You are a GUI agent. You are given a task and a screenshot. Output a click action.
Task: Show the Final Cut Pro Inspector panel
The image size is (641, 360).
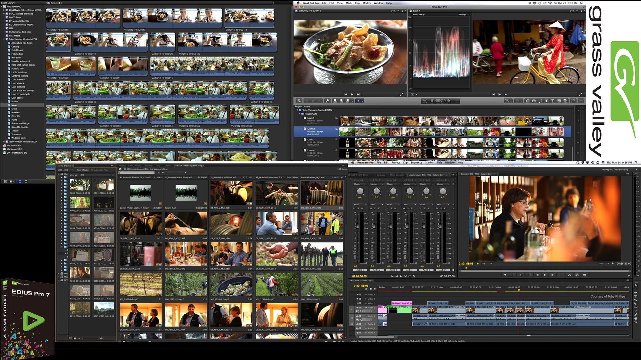pyautogui.click(x=573, y=101)
